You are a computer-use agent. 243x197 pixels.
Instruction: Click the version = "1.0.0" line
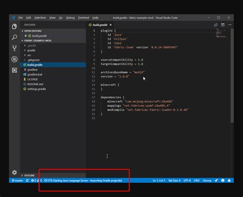115,76
